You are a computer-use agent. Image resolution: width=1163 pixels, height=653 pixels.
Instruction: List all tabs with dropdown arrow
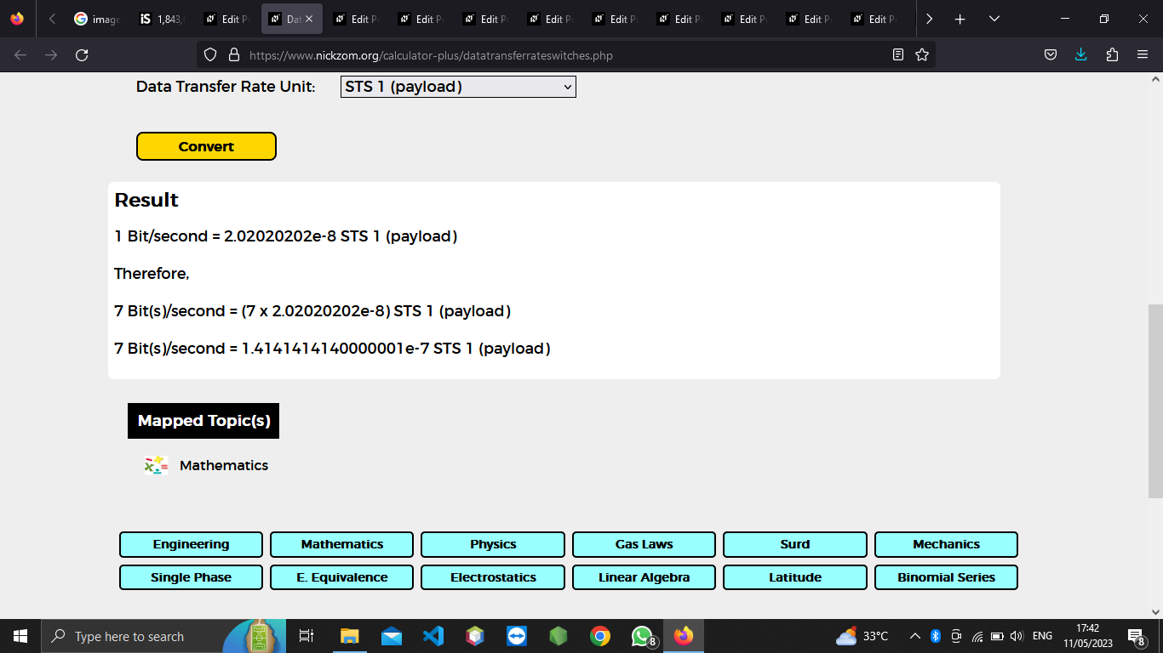[994, 19]
